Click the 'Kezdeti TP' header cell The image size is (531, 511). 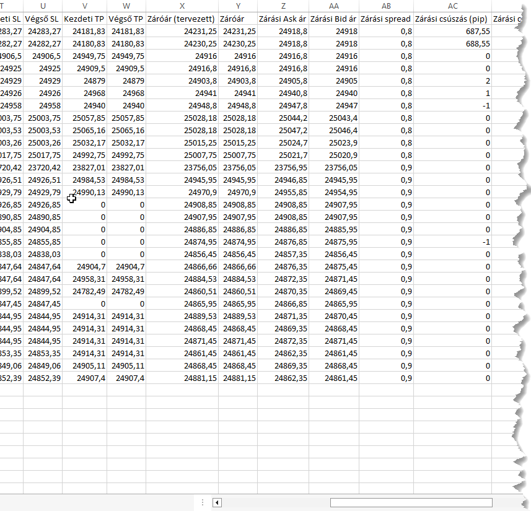coord(85,19)
